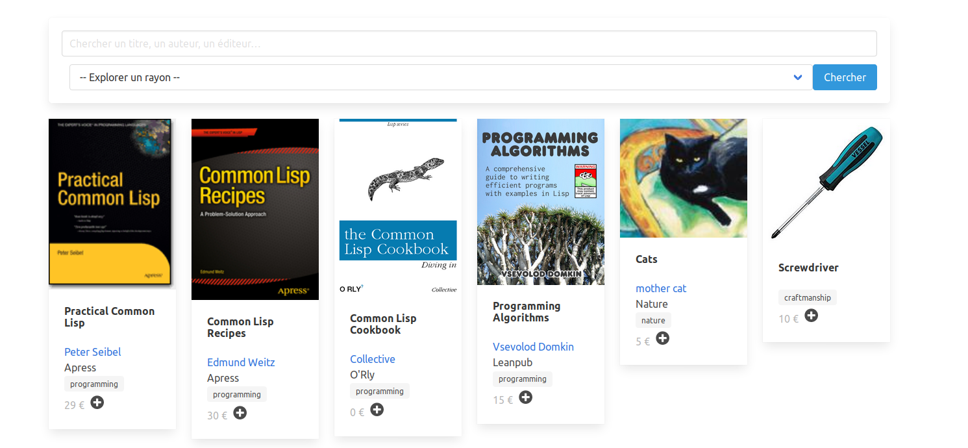Add Programming Algorithms with plus icon
The height and width of the screenshot is (448, 968).
(525, 397)
